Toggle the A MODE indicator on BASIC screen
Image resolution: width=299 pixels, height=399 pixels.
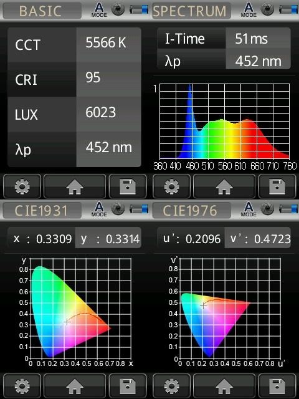click(99, 10)
